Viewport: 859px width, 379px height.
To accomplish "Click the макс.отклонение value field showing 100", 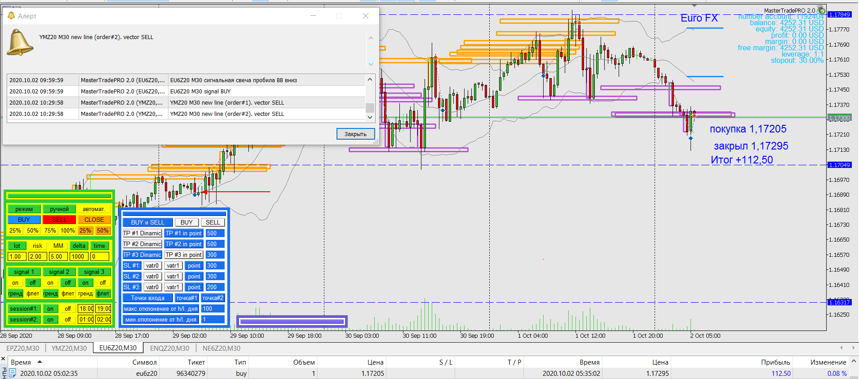I will click(x=213, y=309).
